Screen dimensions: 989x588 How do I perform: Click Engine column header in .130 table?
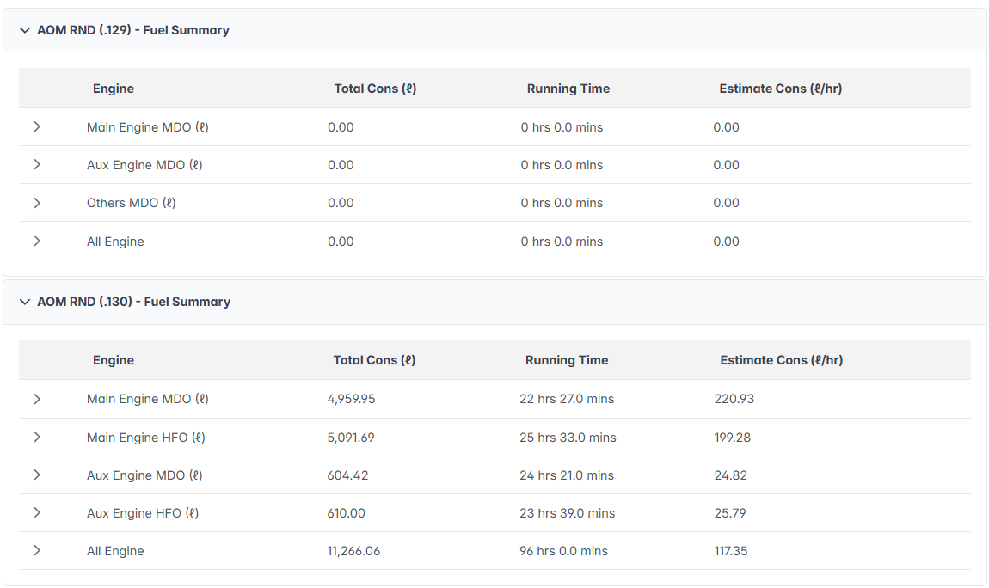click(114, 360)
